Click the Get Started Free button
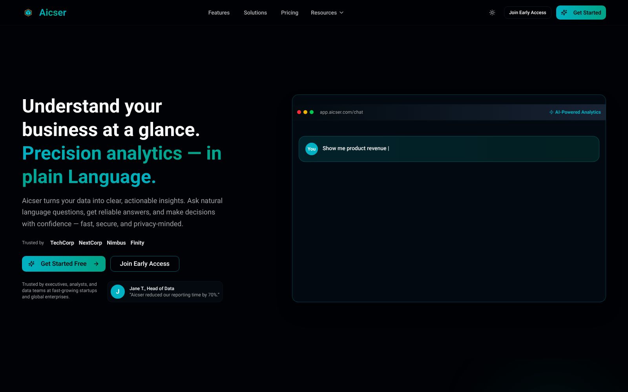 pyautogui.click(x=63, y=264)
